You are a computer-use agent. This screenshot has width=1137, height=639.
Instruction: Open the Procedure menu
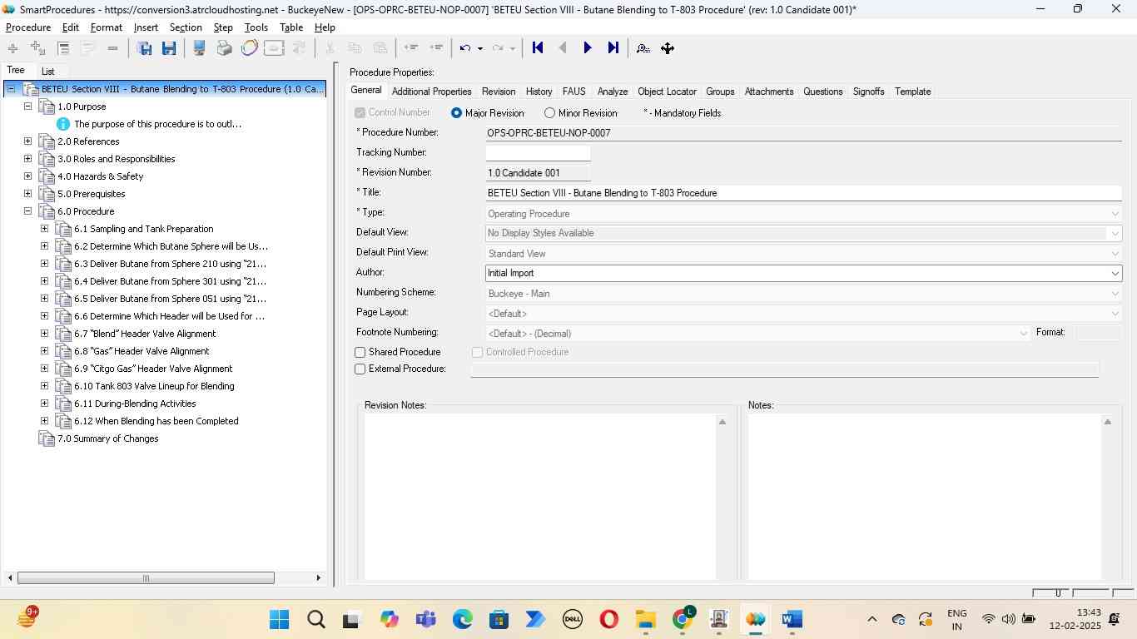click(x=28, y=27)
